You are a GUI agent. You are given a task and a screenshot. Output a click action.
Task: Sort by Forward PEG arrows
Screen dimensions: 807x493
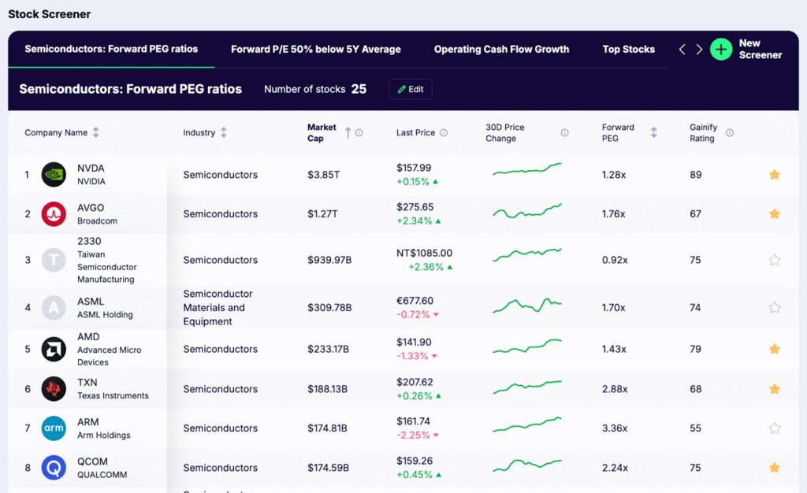653,132
